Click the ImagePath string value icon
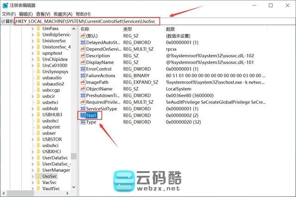 pos(83,82)
